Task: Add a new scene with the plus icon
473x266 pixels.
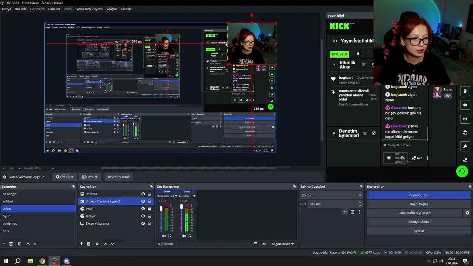Action: tap(4, 244)
